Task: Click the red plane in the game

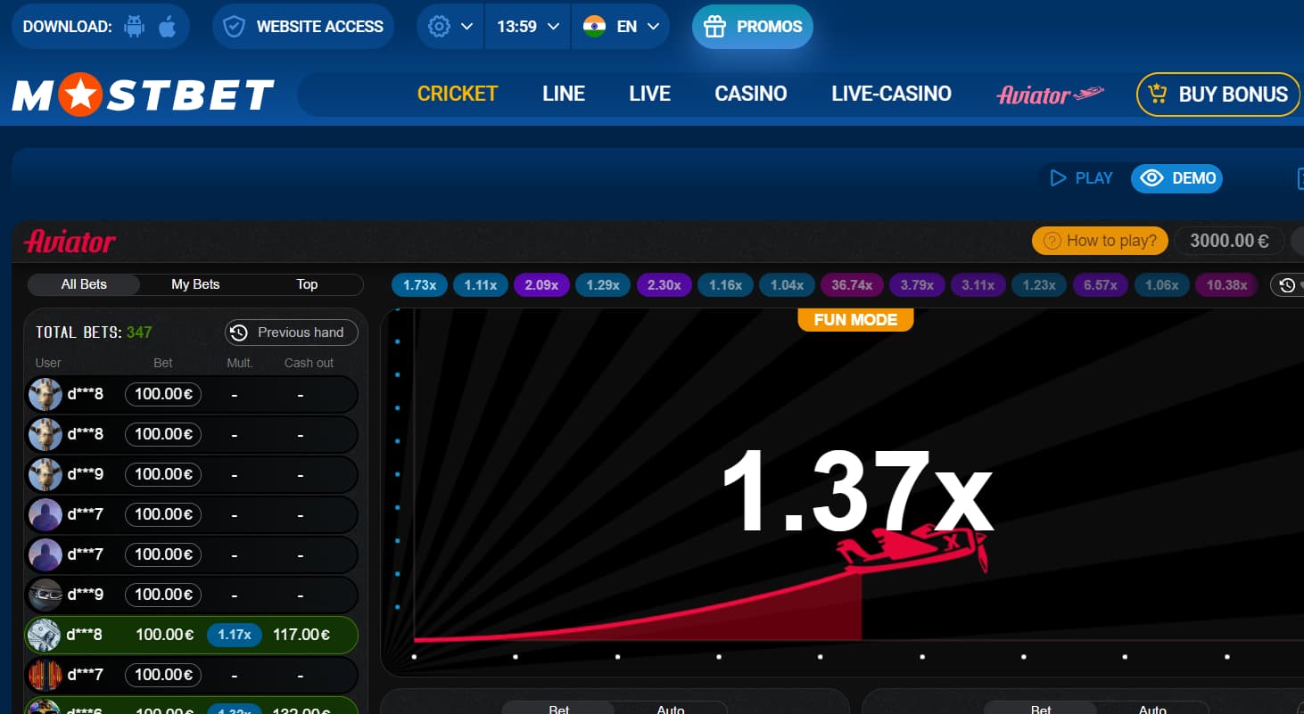Action: 913,549
